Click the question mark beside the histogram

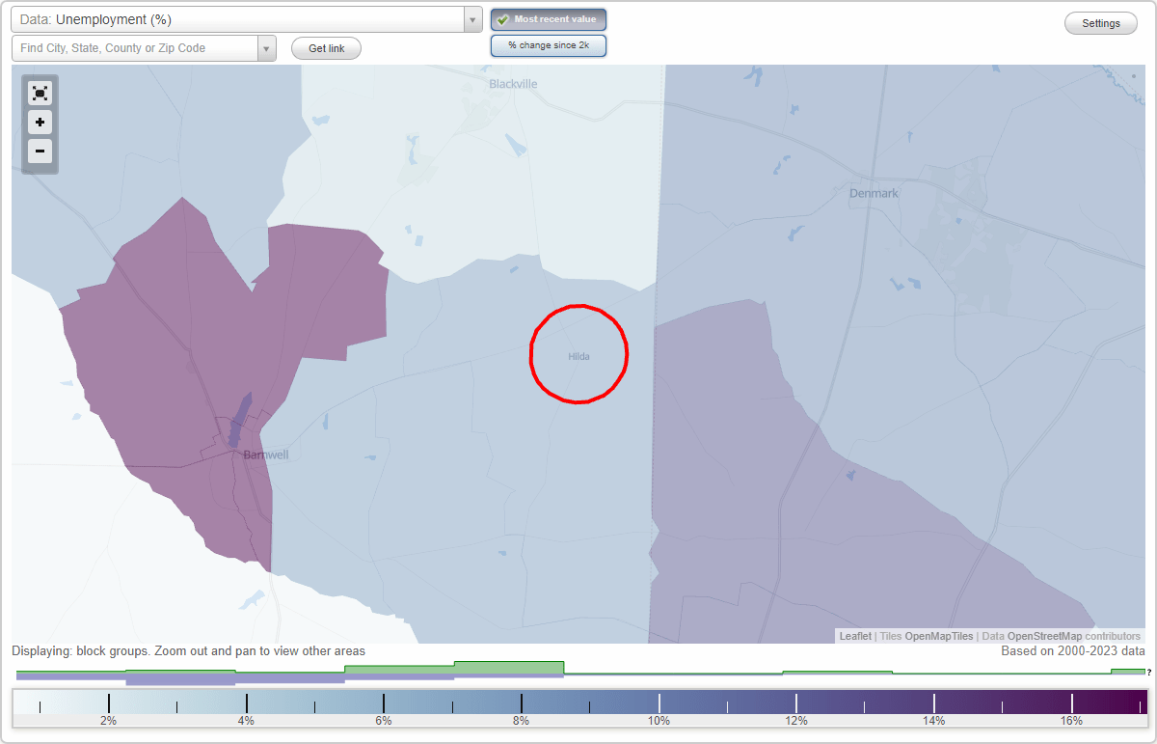pyautogui.click(x=1149, y=673)
